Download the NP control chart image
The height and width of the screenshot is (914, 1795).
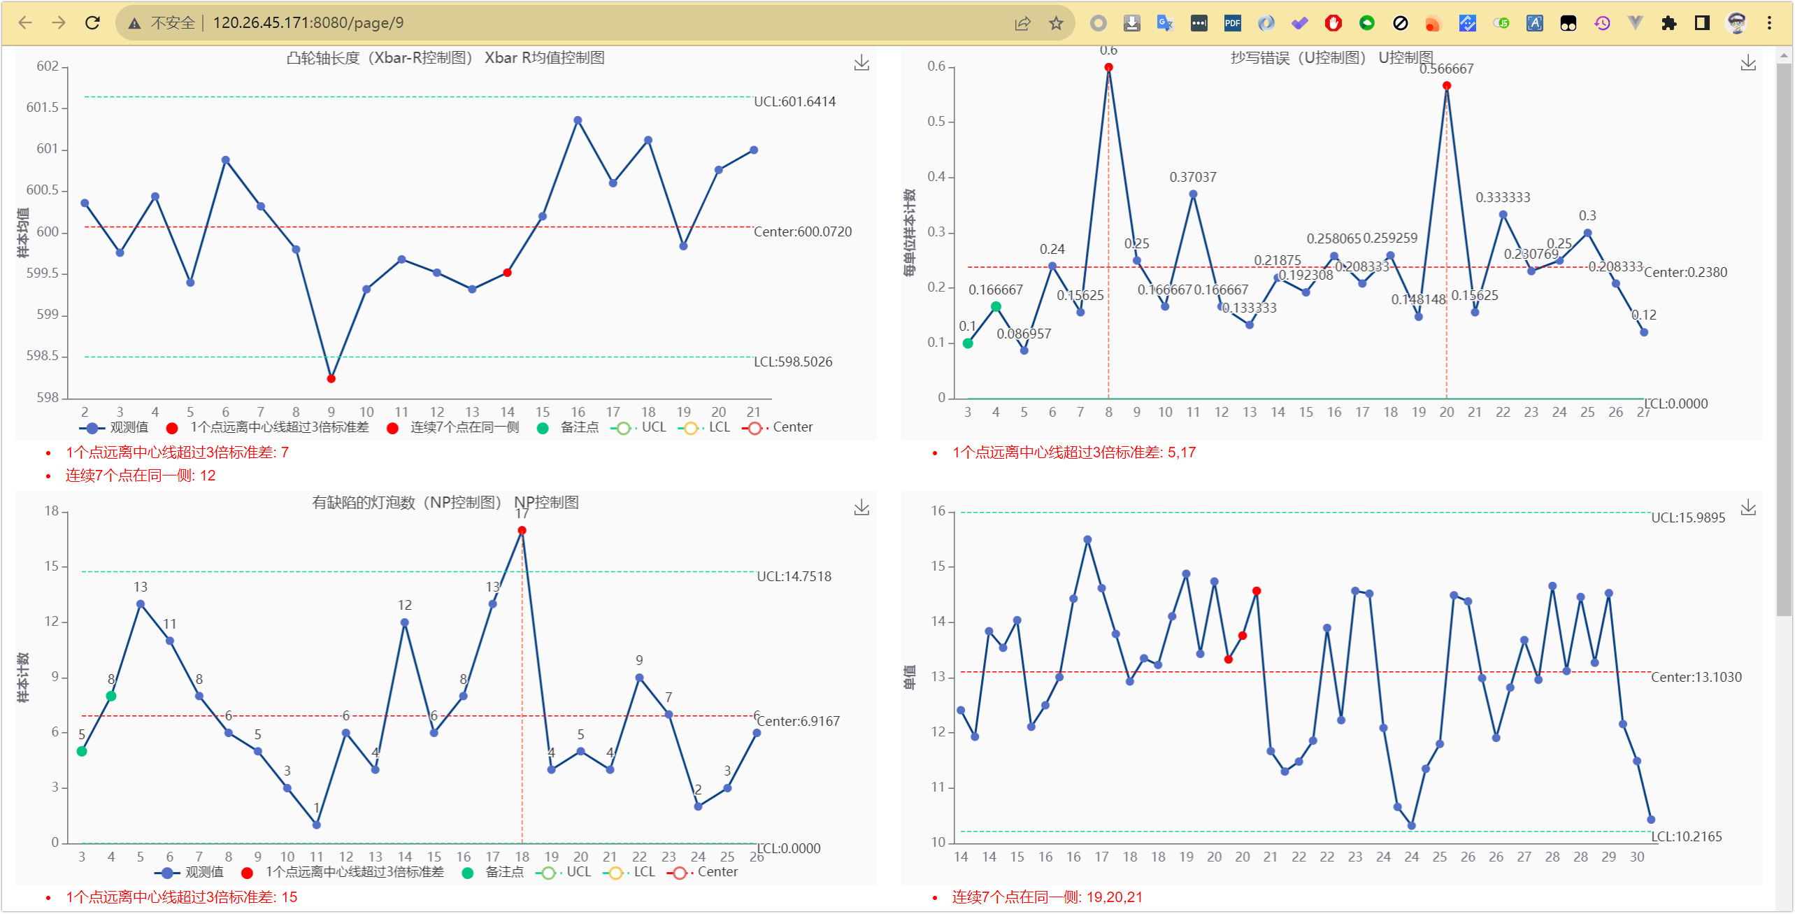coord(861,508)
